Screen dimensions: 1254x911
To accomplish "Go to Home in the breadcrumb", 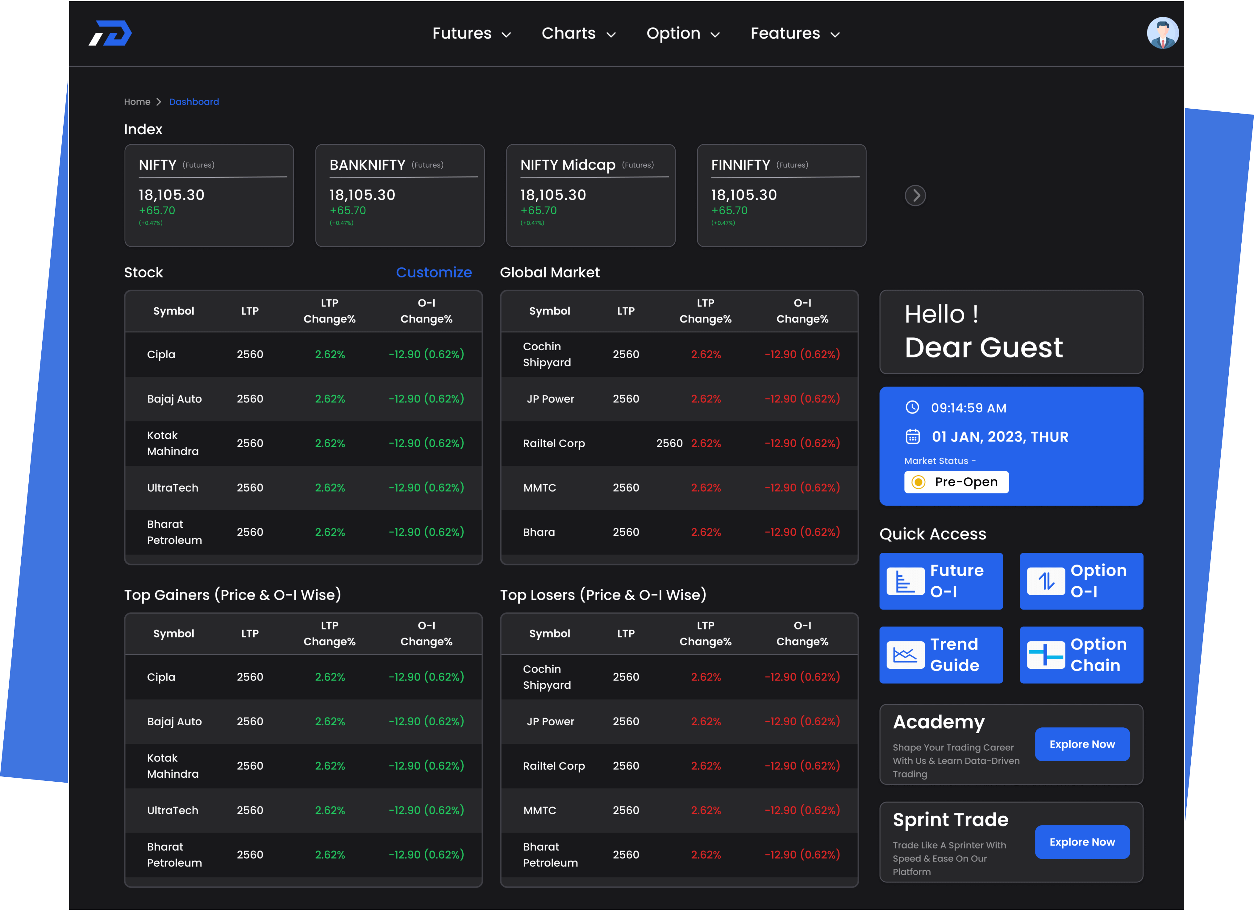I will pos(137,102).
